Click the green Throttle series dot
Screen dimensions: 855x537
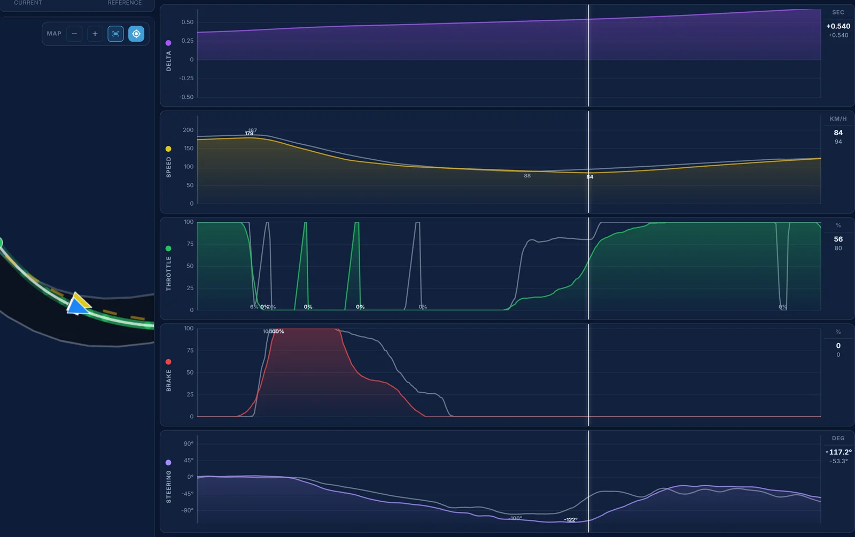click(x=168, y=248)
